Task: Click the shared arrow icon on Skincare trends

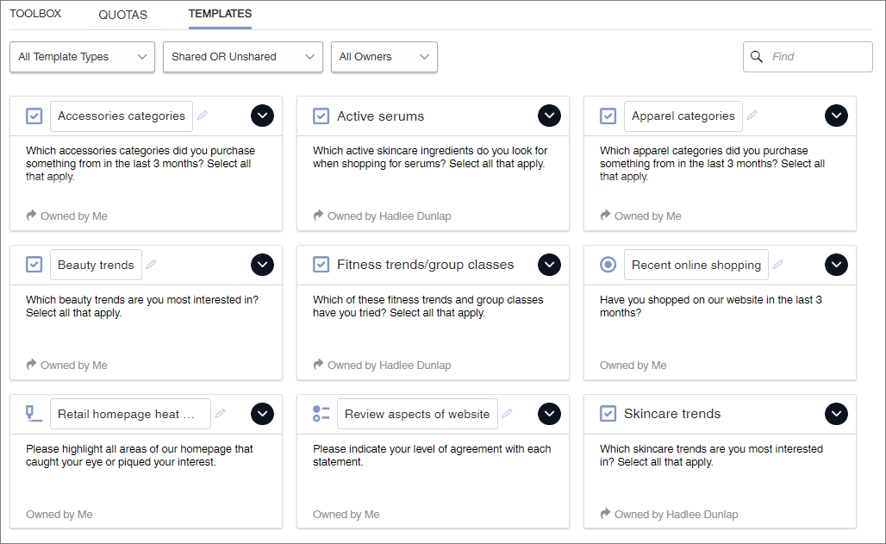Action: coord(605,514)
